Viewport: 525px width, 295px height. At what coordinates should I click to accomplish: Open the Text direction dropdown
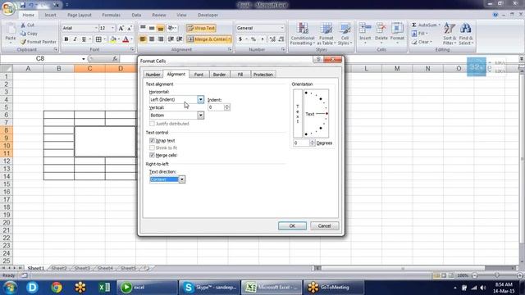tap(182, 179)
